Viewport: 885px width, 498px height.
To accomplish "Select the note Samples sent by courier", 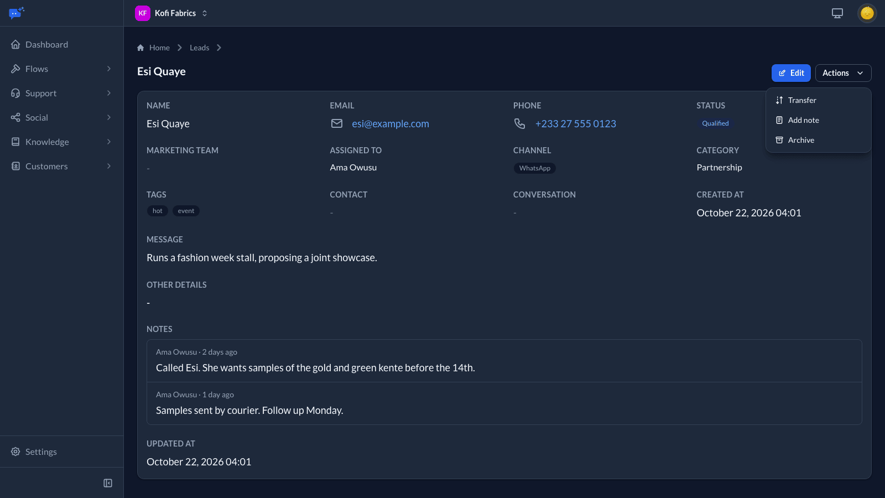I will [x=504, y=403].
